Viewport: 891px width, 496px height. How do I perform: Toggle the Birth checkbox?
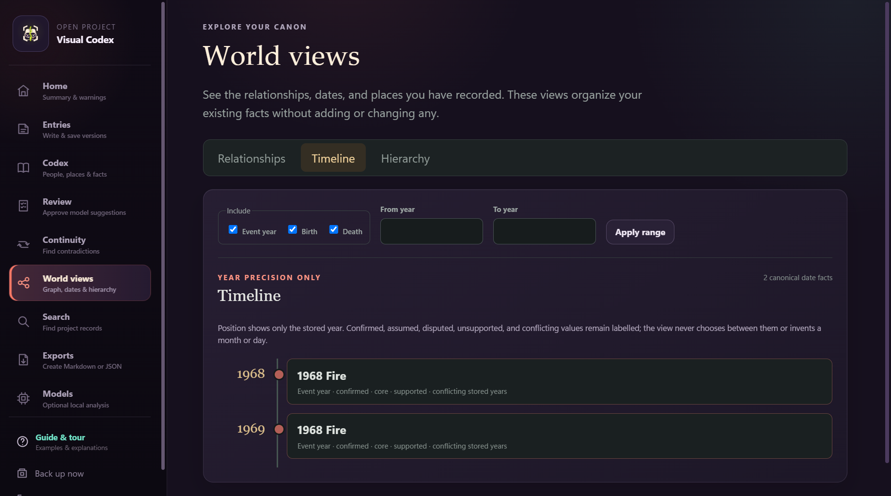293,230
